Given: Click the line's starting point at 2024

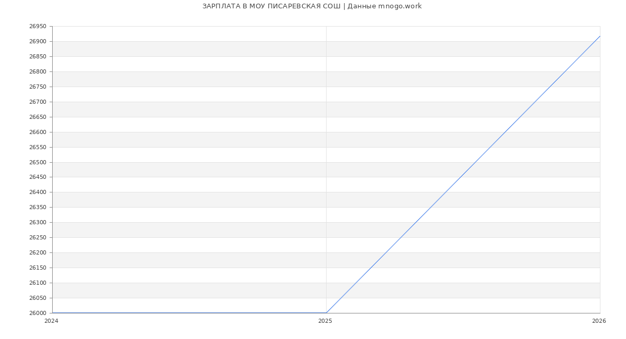Looking at the screenshot, I should pyautogui.click(x=53, y=313).
